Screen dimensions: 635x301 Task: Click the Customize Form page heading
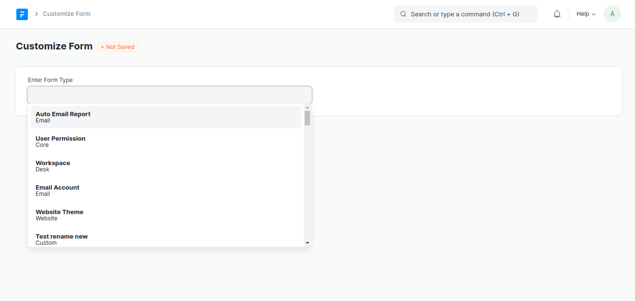pyautogui.click(x=54, y=46)
